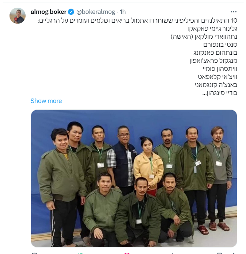Click the blue verified badge beside almog boker

(x=71, y=12)
